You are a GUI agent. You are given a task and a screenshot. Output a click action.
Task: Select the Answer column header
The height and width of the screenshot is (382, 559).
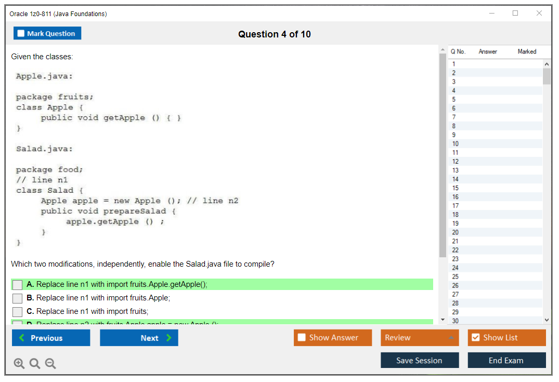487,51
